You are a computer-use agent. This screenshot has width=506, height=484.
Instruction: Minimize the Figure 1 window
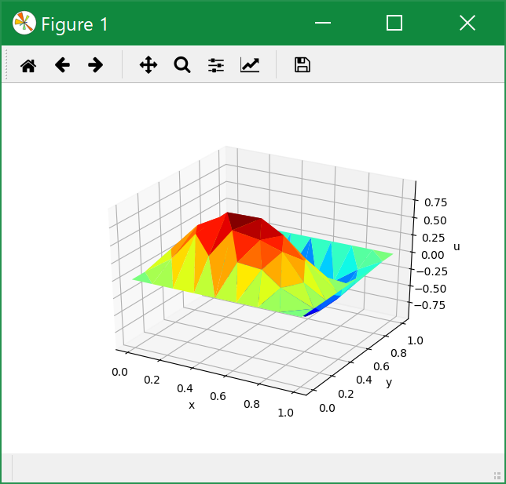point(322,24)
